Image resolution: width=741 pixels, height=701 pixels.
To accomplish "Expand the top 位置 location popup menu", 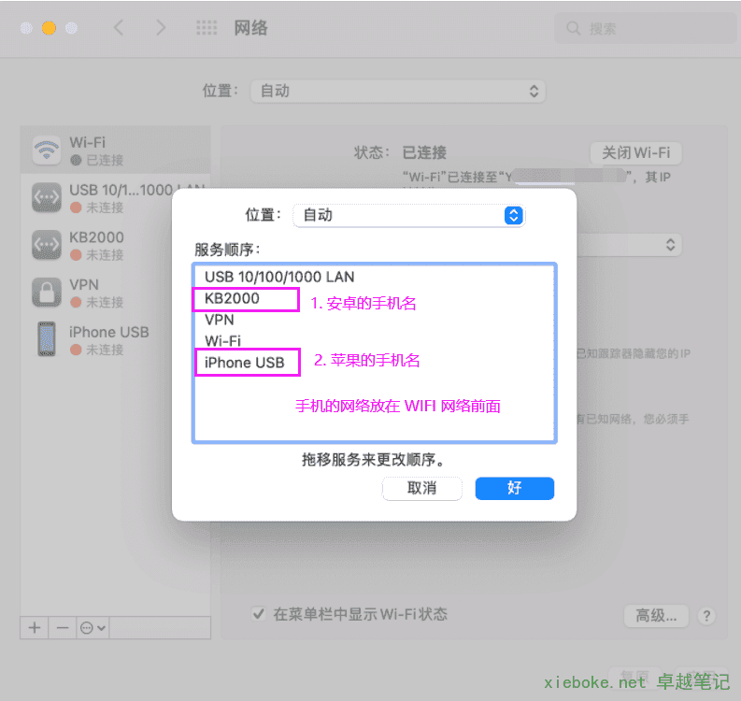I will (x=397, y=92).
